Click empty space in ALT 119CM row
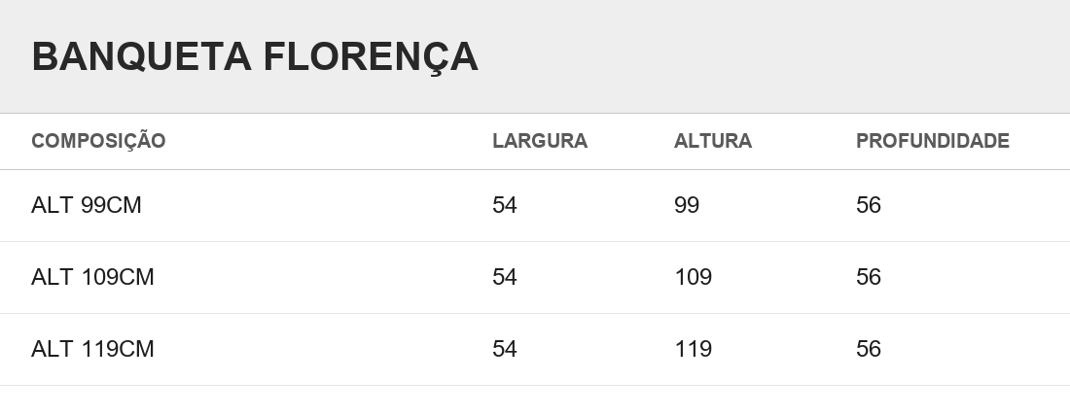The width and height of the screenshot is (1070, 416). (x=321, y=350)
